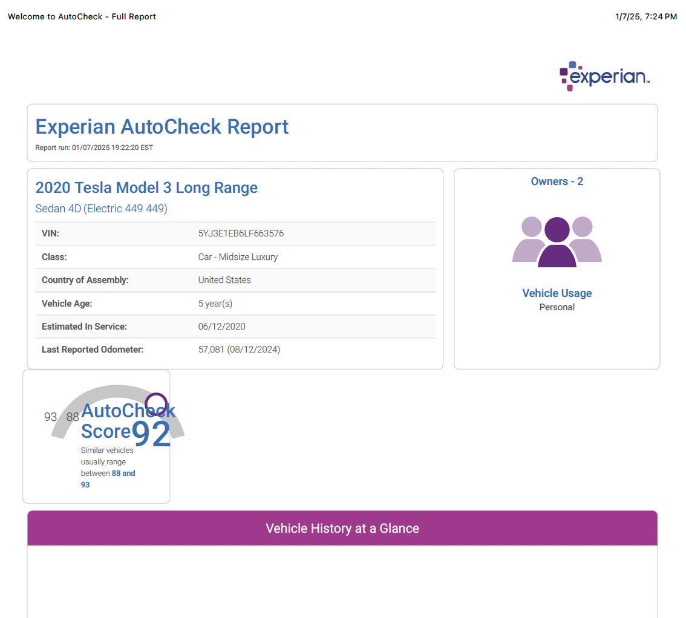The width and height of the screenshot is (686, 618).
Task: Select the 06/12/2020 in-service date
Action: pyautogui.click(x=222, y=327)
